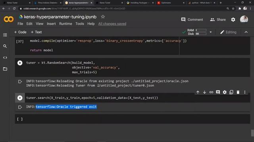Click the Share button
This screenshot has height=142, width=254.
coord(218,20)
